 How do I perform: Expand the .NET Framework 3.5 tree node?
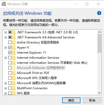point(6,32)
